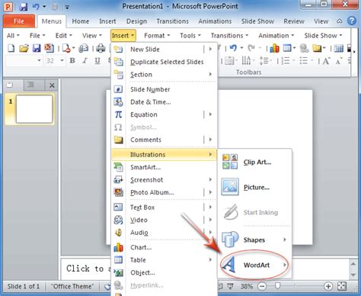Select Comments in the Insert menu
Screen dimensions: 361x296
pos(164,140)
